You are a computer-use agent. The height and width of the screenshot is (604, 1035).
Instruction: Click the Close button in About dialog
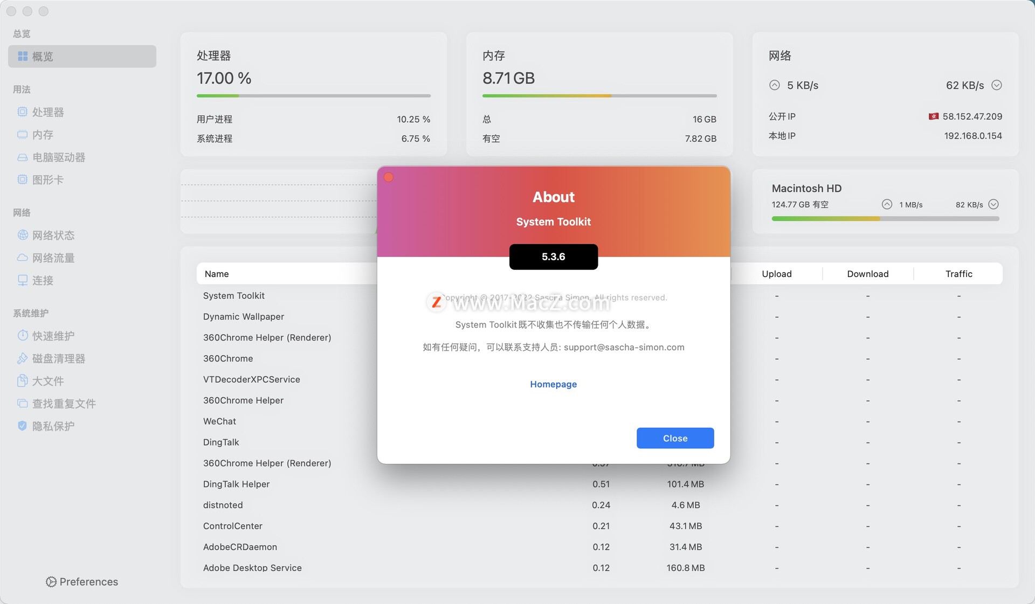pyautogui.click(x=675, y=438)
